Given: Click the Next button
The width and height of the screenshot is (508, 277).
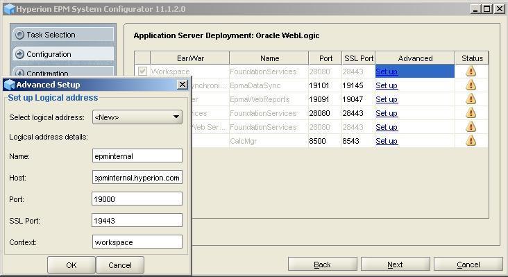Looking at the screenshot, I should click(396, 265).
